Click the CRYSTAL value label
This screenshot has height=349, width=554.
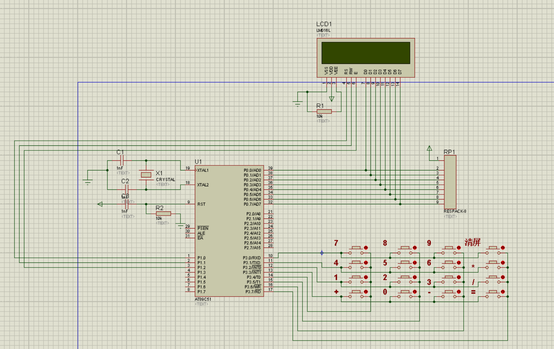(166, 179)
